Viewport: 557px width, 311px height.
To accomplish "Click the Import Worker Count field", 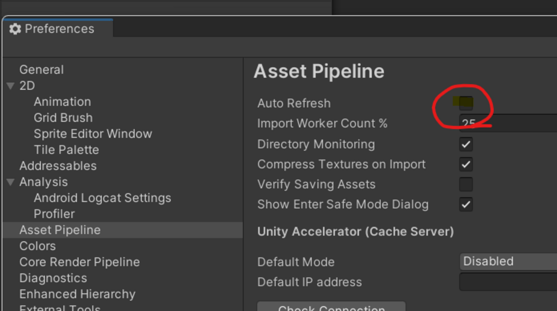I will point(508,123).
